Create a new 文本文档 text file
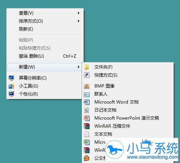Viewport: 180px width, 163px height. point(128,134)
